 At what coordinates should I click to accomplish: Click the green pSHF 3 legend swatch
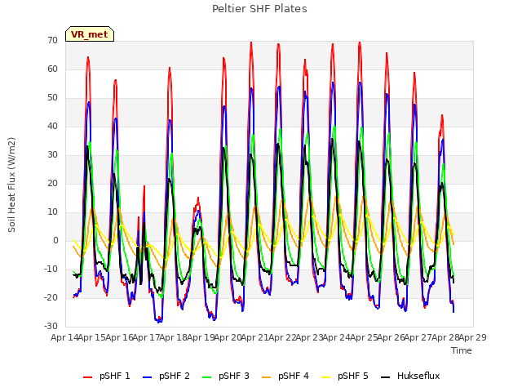pyautogui.click(x=206, y=377)
